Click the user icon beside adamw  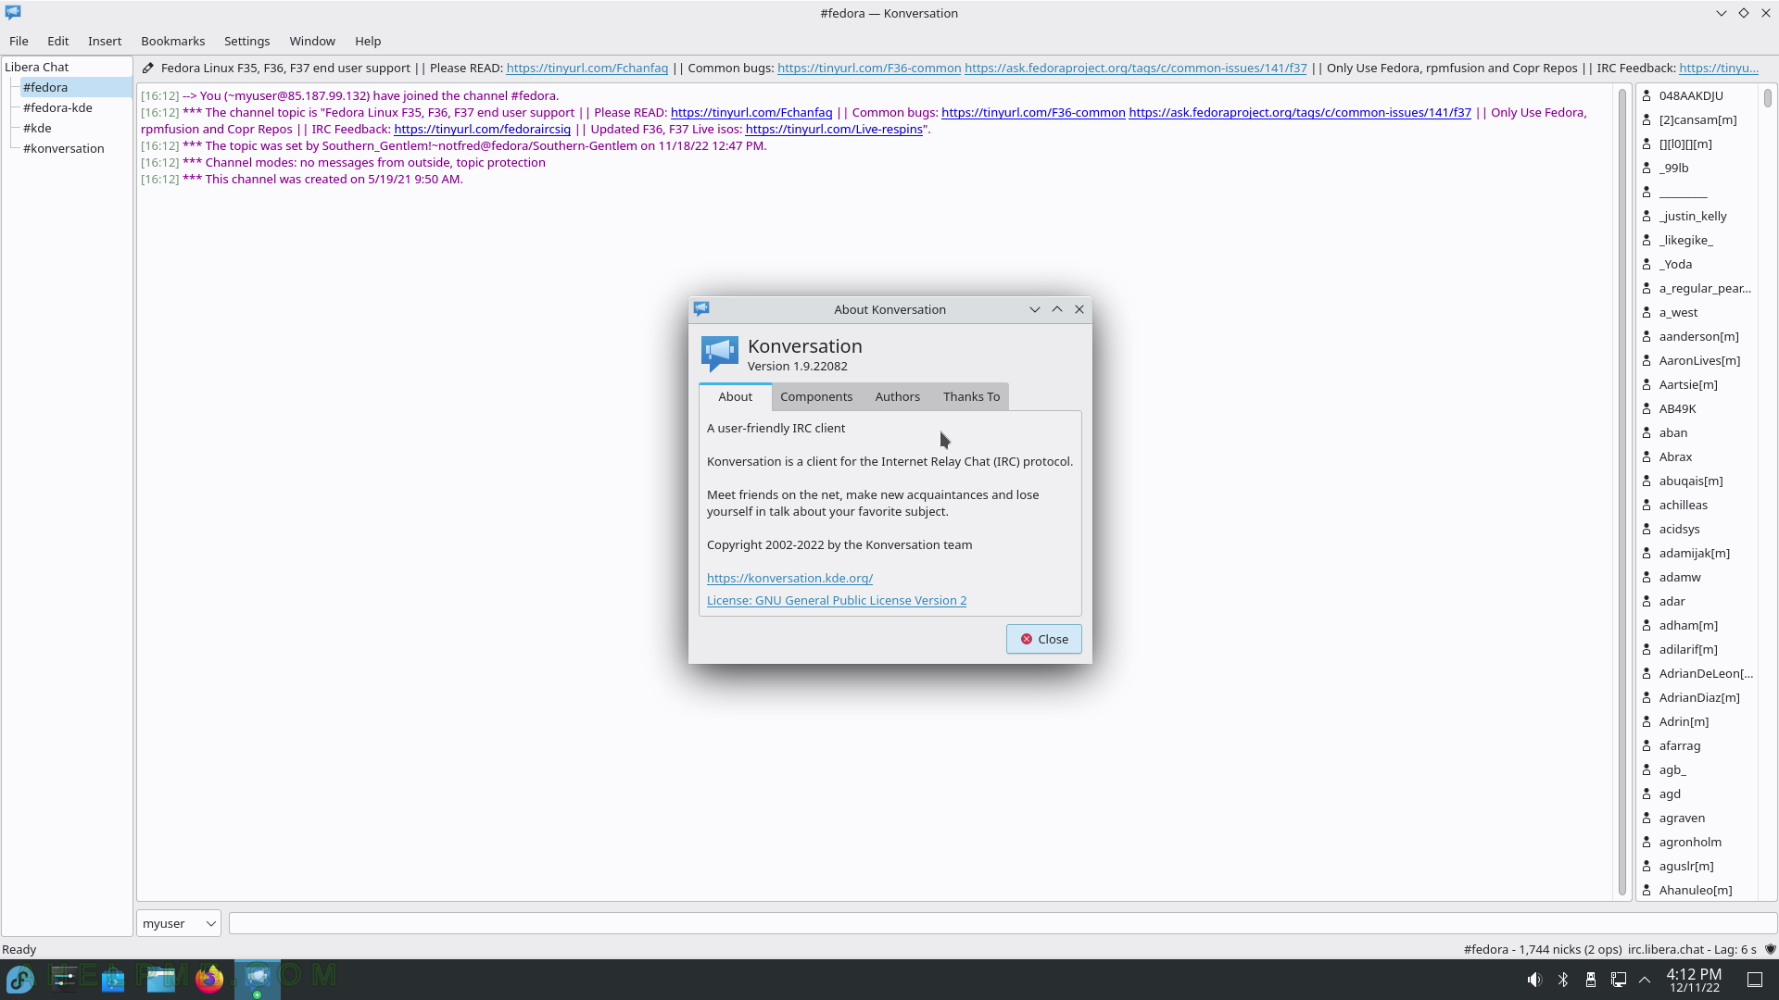point(1647,577)
